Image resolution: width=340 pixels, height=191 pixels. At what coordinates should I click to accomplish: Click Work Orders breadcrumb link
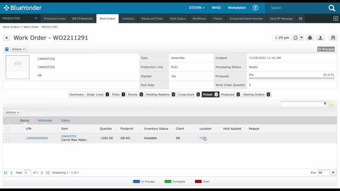tap(11, 27)
